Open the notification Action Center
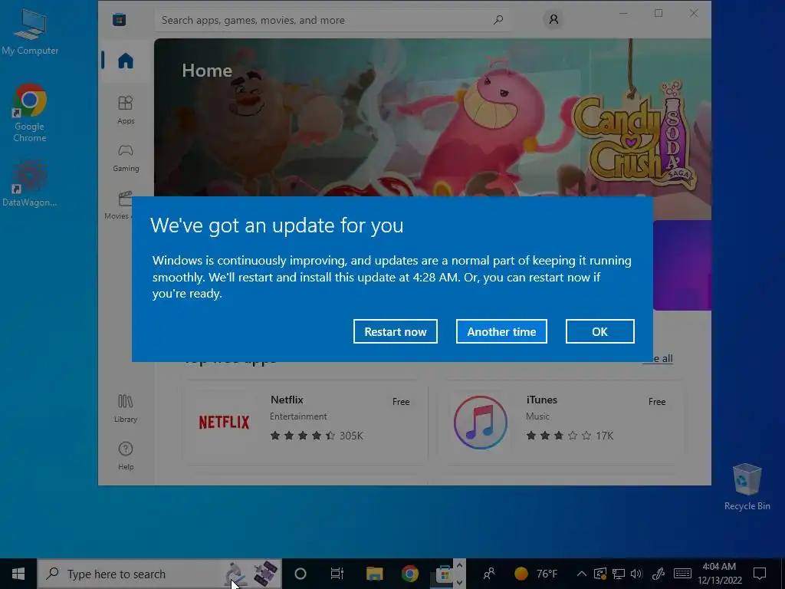Screen dimensions: 785x589 (760, 574)
